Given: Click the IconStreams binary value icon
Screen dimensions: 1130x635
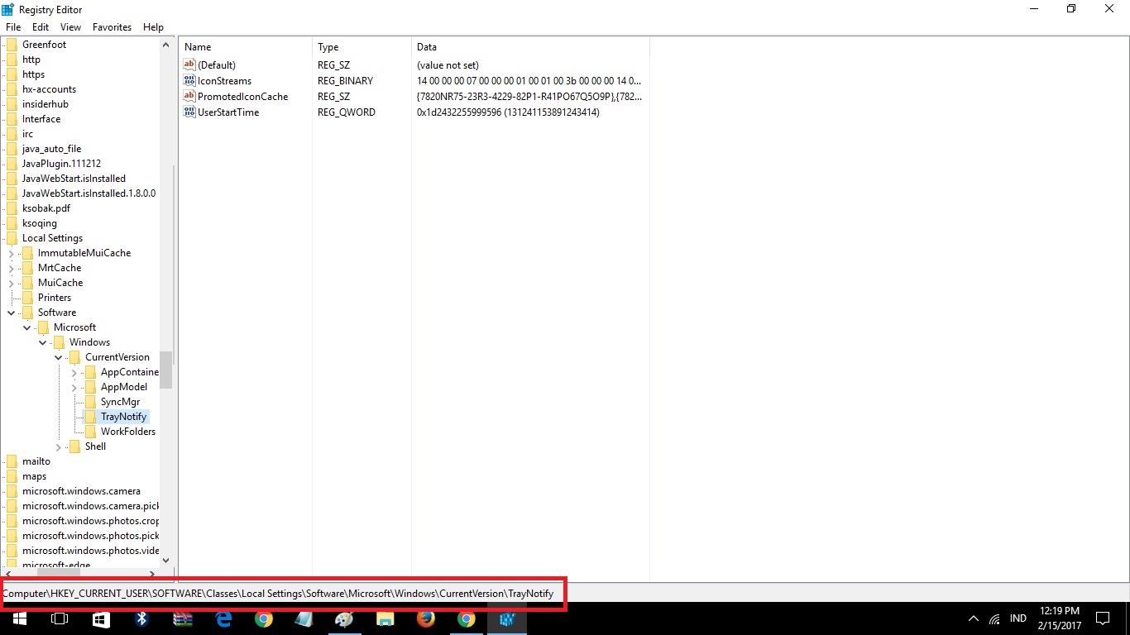Looking at the screenshot, I should [189, 81].
